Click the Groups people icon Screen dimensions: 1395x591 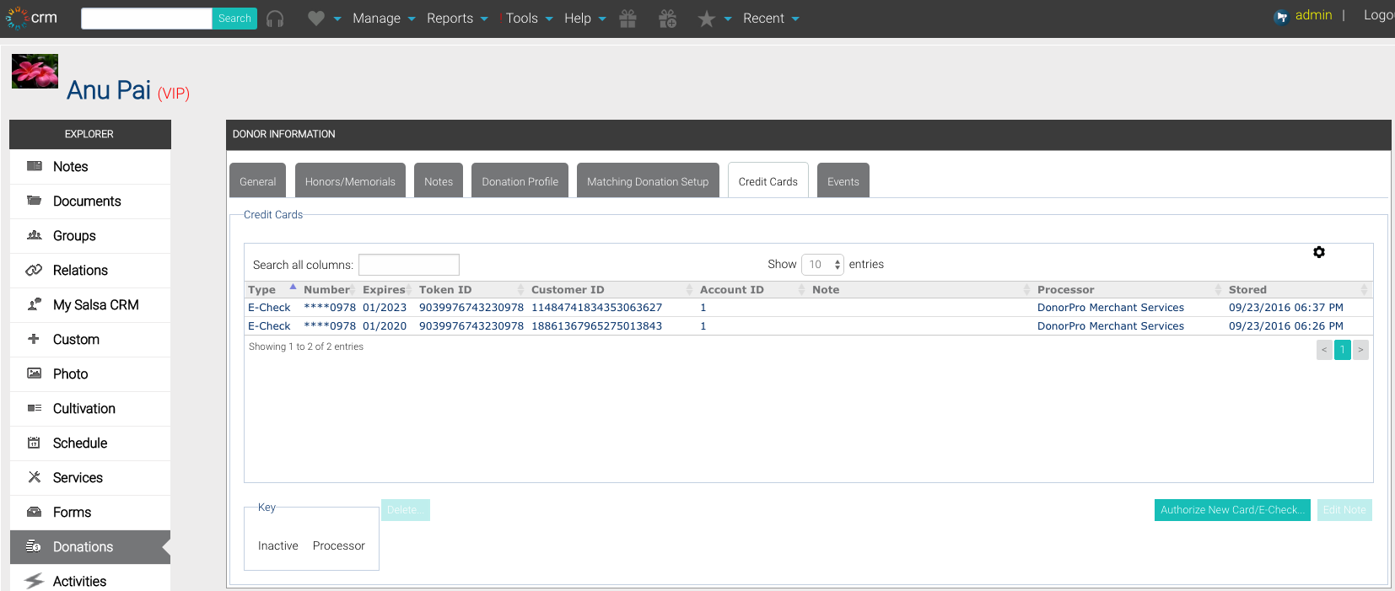[35, 235]
